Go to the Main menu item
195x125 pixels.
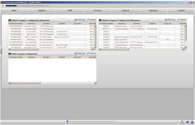pyautogui.click(x=14, y=10)
